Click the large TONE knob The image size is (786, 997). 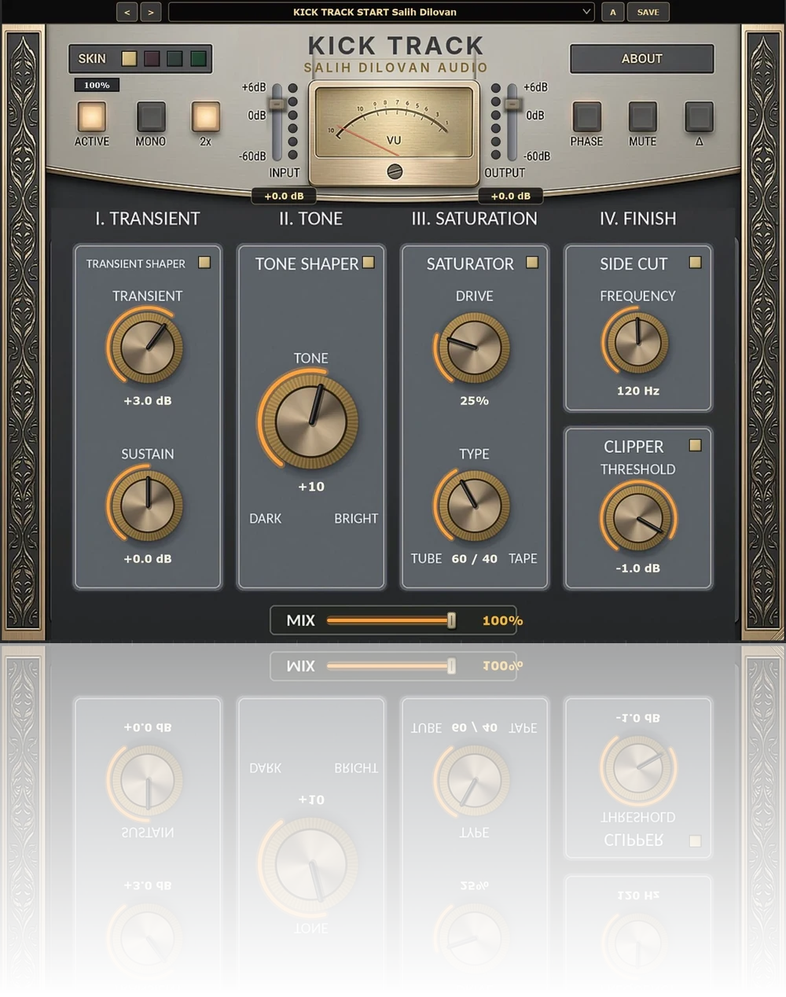310,421
